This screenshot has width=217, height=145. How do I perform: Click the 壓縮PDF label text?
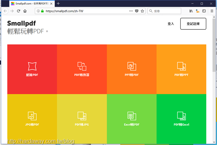pos(32,75)
